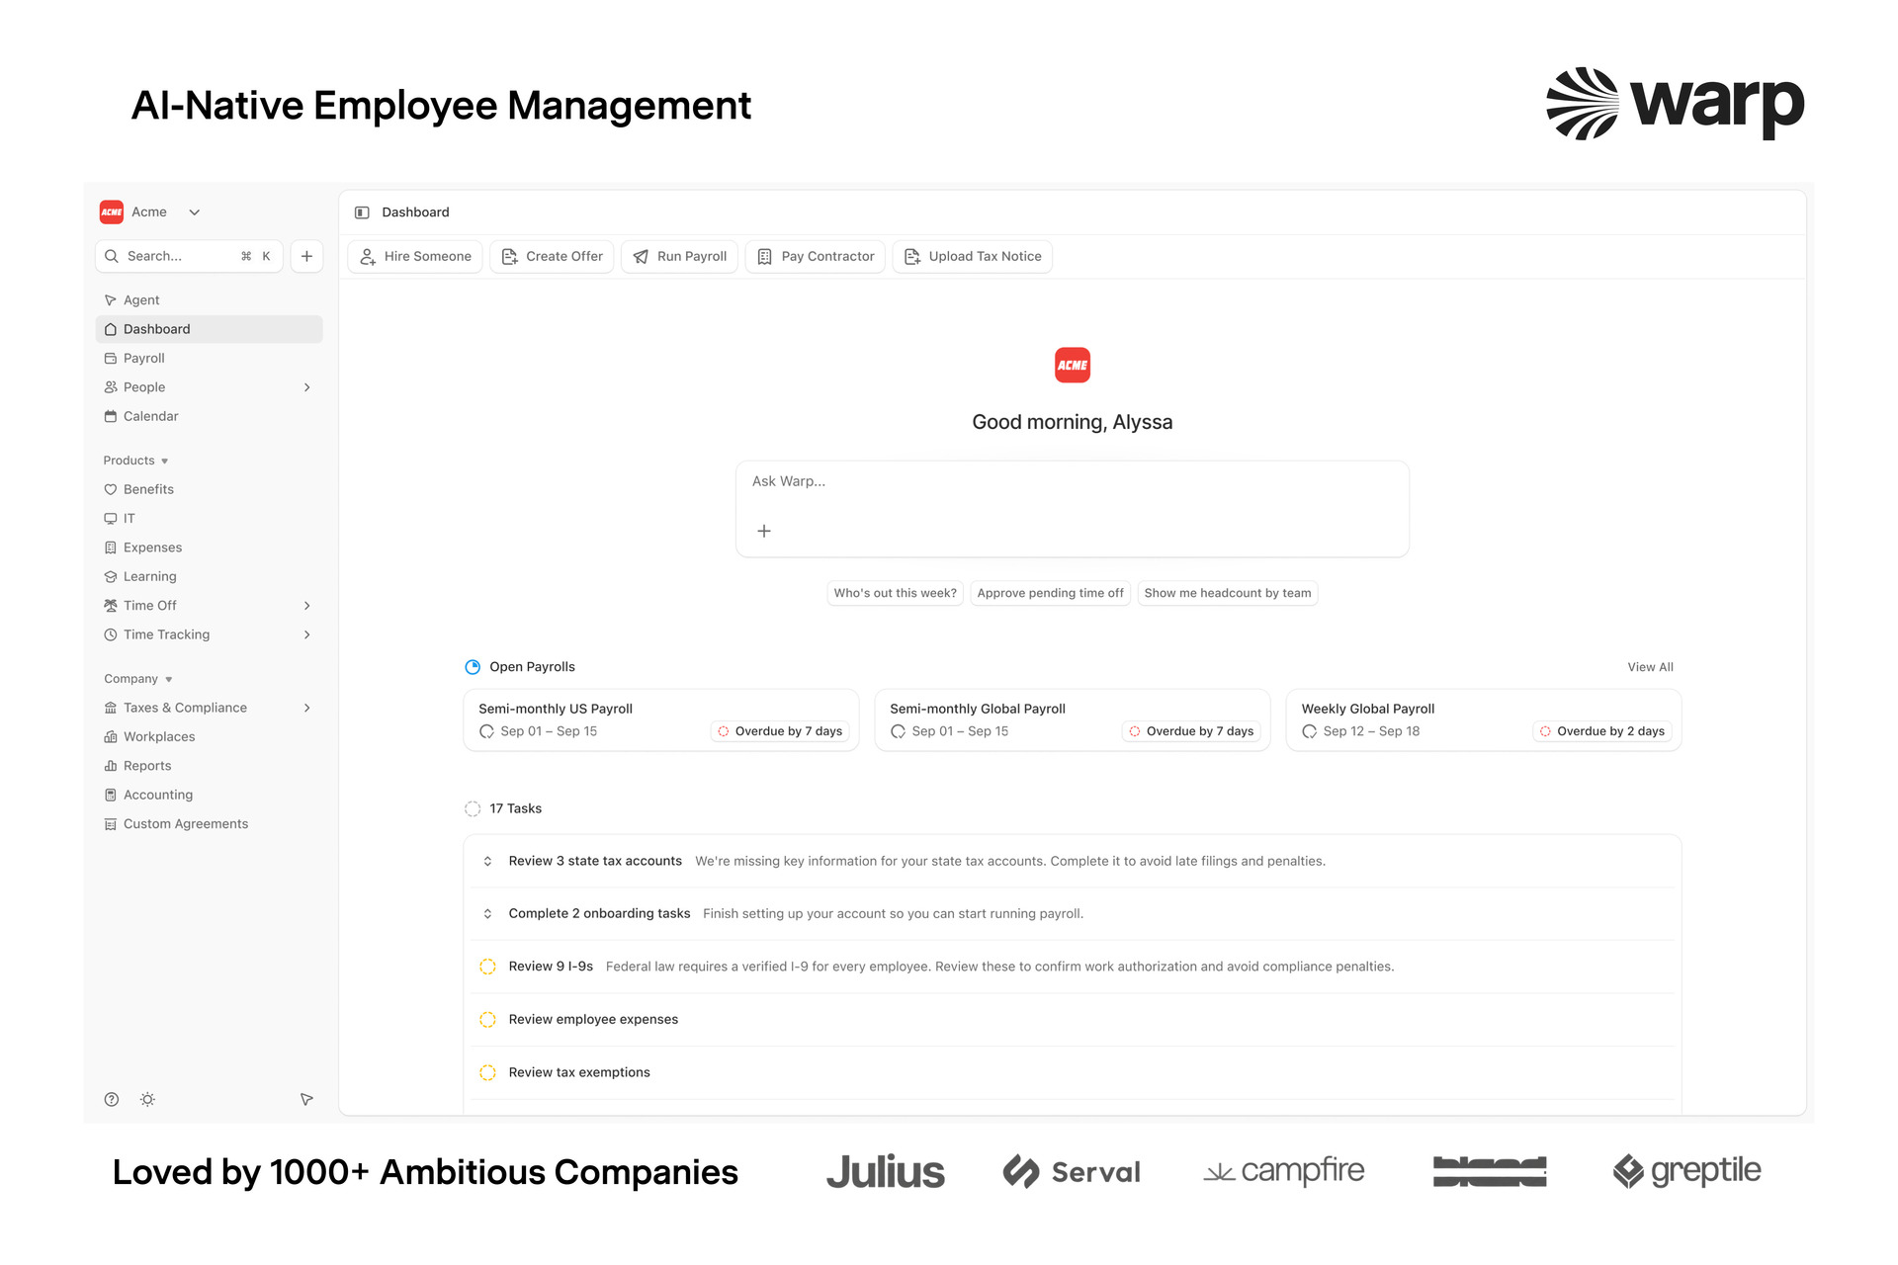1898x1265 pixels.
Task: Expand the Time Tracking chevron
Action: coord(307,634)
